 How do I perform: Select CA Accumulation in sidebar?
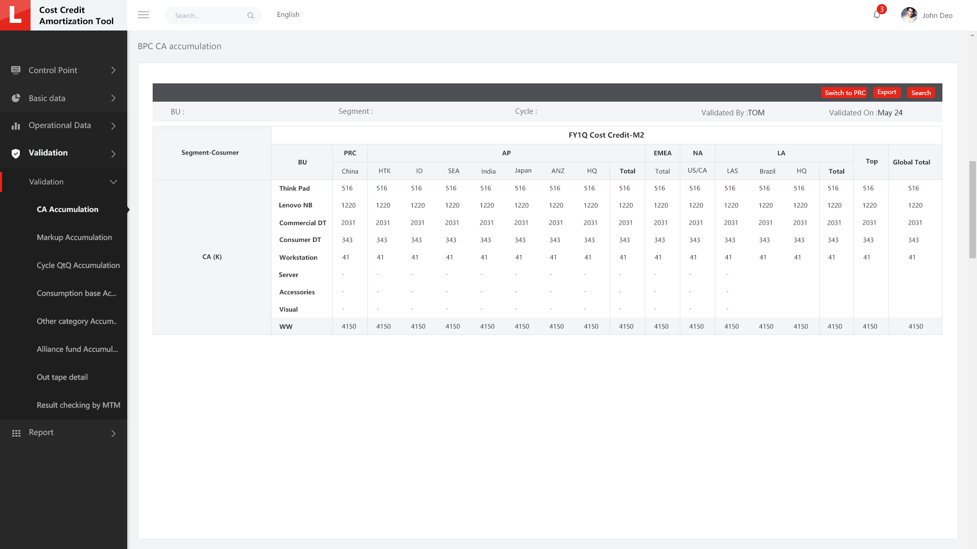[x=68, y=209]
